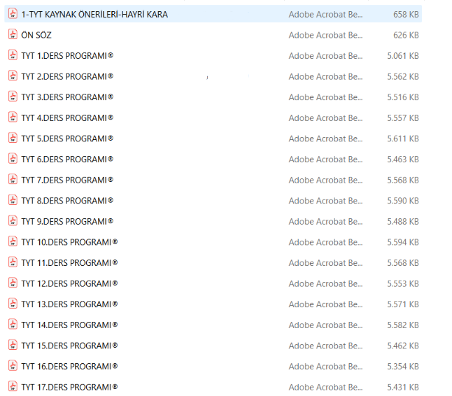Click the 5.488 KB size value
The width and height of the screenshot is (452, 396).
click(403, 222)
